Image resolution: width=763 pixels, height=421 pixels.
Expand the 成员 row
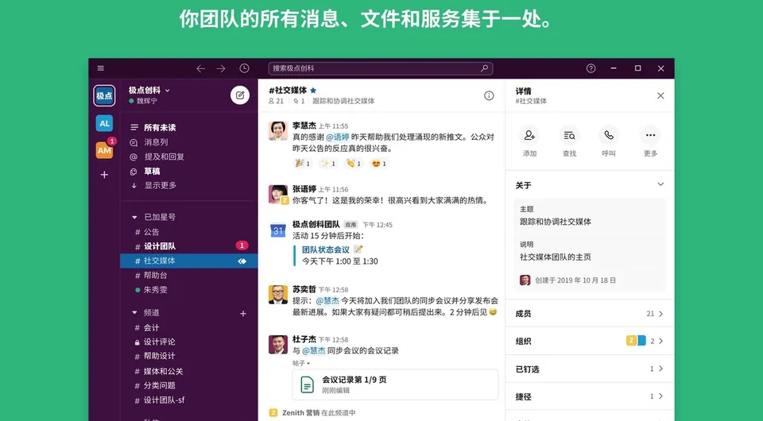point(590,314)
